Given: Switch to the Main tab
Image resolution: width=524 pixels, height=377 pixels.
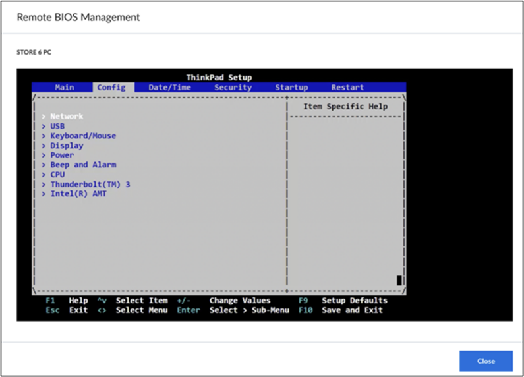Looking at the screenshot, I should tap(65, 87).
